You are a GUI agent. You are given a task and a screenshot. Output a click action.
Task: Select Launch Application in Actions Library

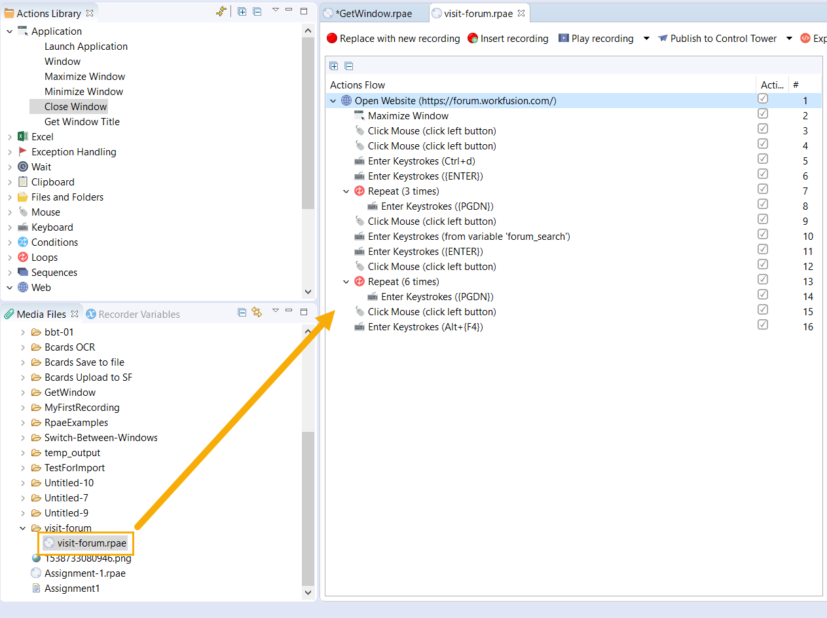coord(86,46)
